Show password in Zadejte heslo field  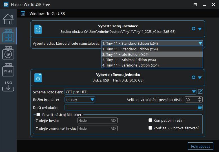[113, 120]
